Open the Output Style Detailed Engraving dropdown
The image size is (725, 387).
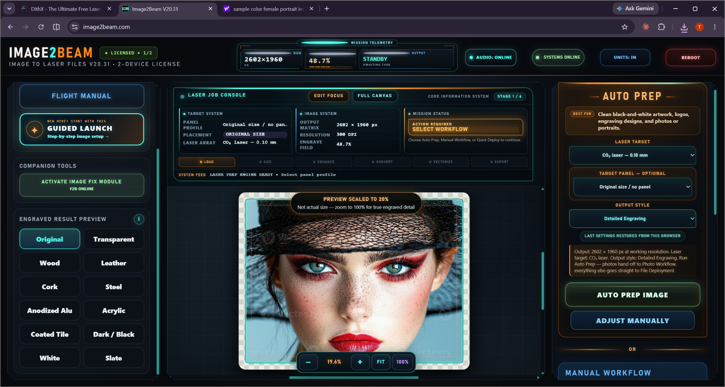pos(632,219)
